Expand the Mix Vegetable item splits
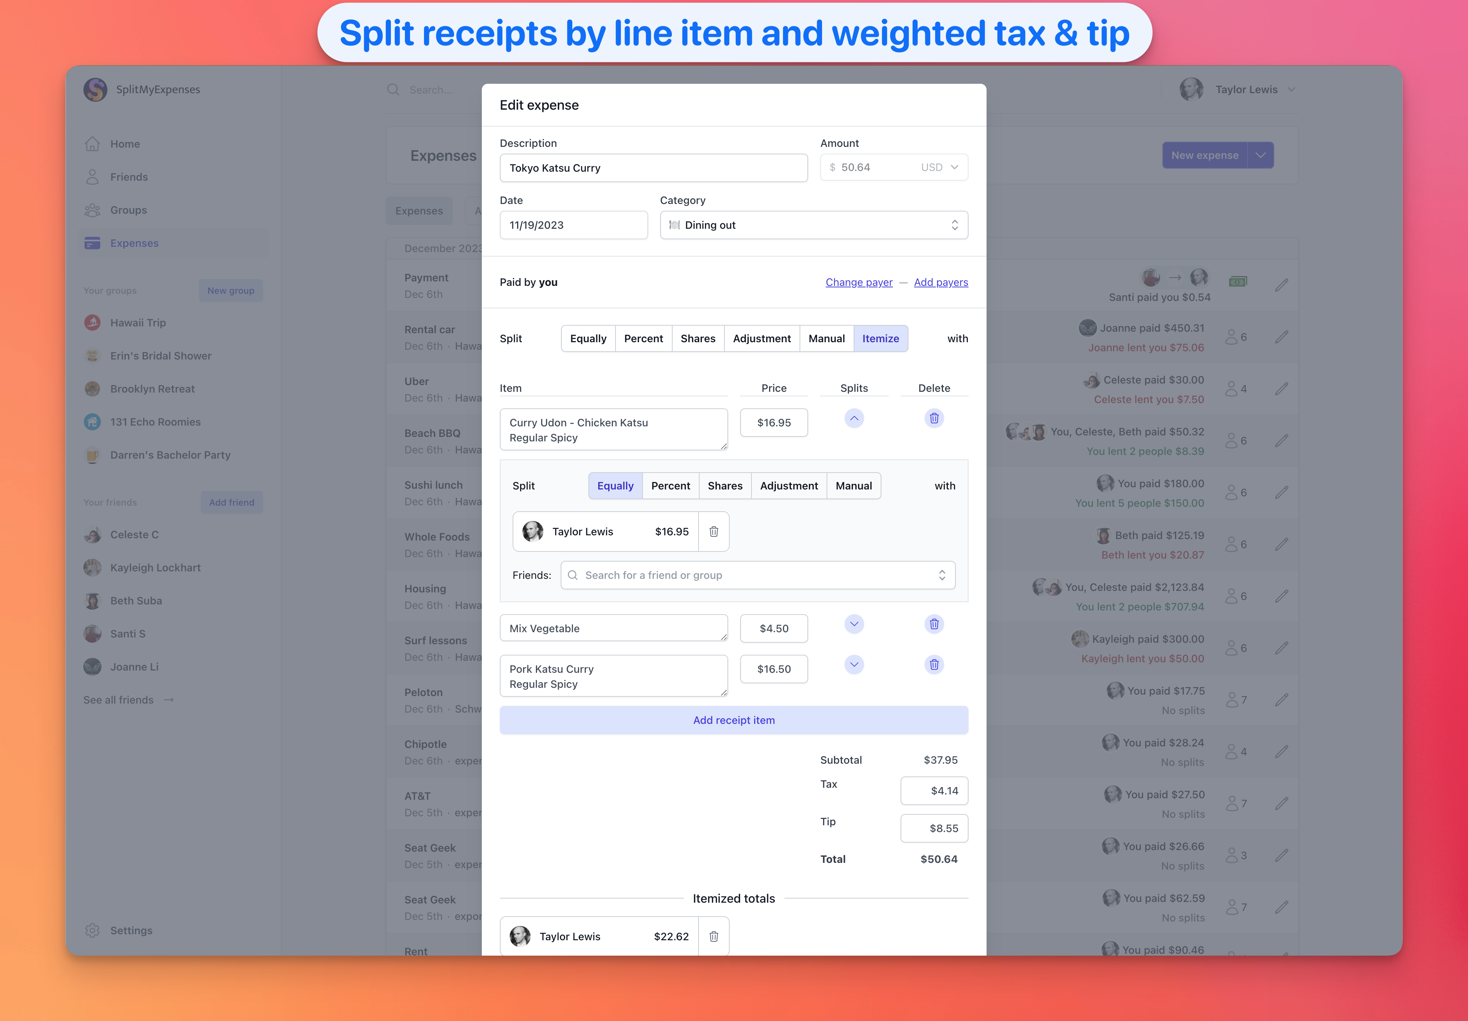This screenshot has width=1468, height=1021. 854,624
